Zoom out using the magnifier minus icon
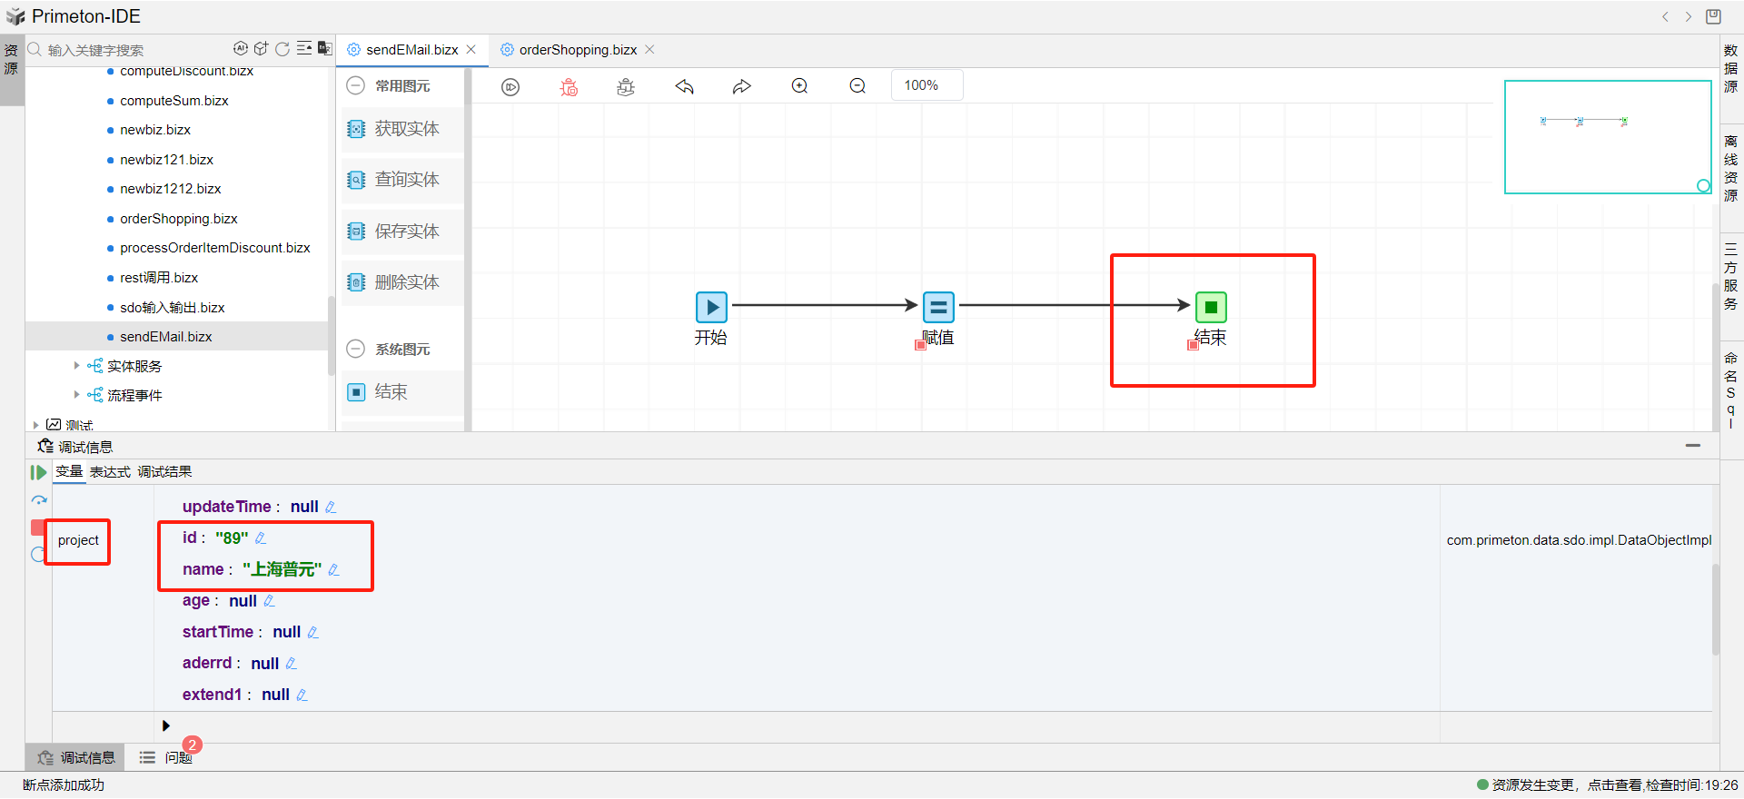The image size is (1744, 799). (857, 86)
